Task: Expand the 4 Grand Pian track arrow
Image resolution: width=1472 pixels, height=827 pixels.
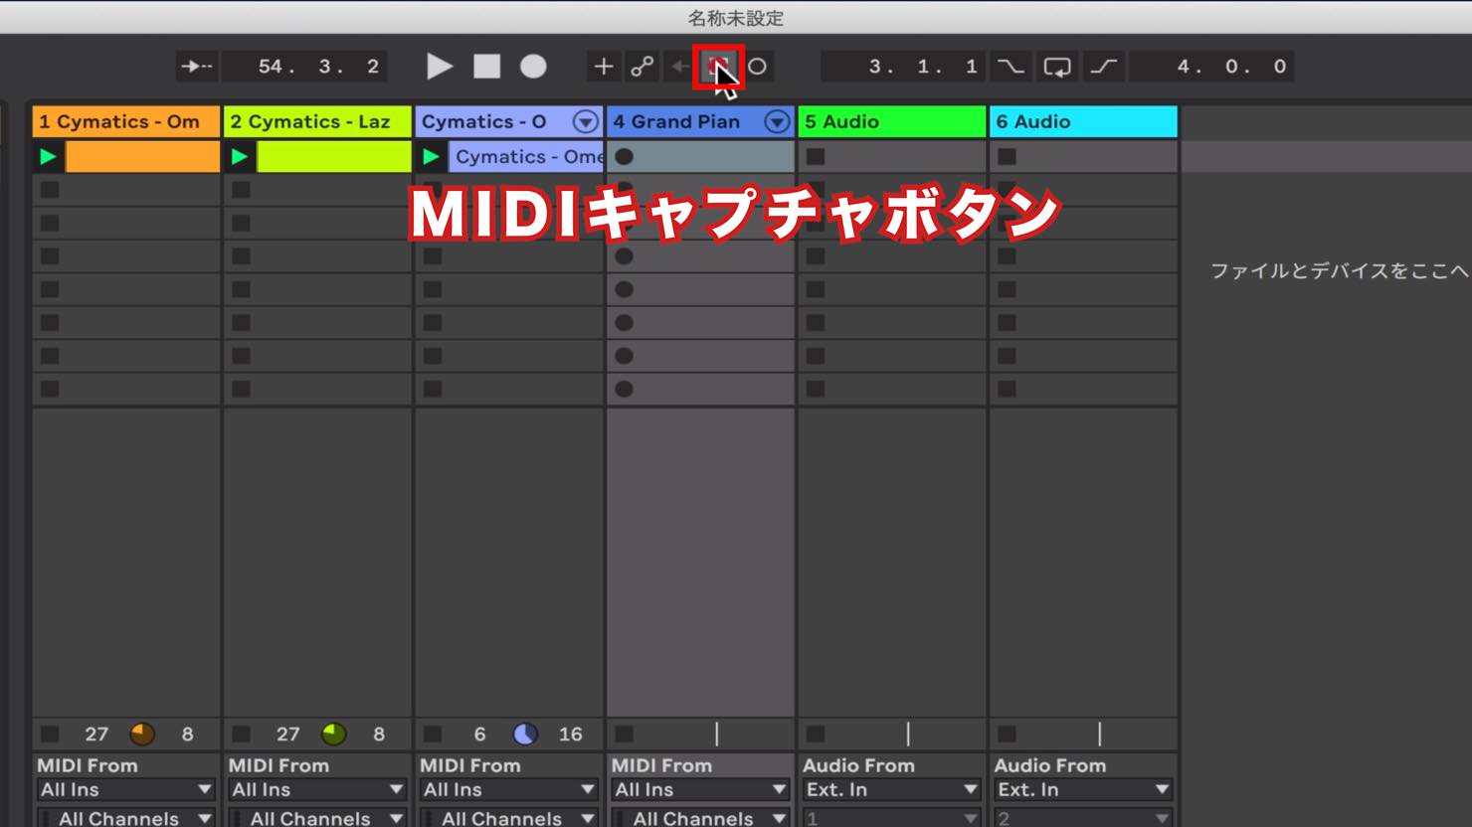Action: (777, 121)
